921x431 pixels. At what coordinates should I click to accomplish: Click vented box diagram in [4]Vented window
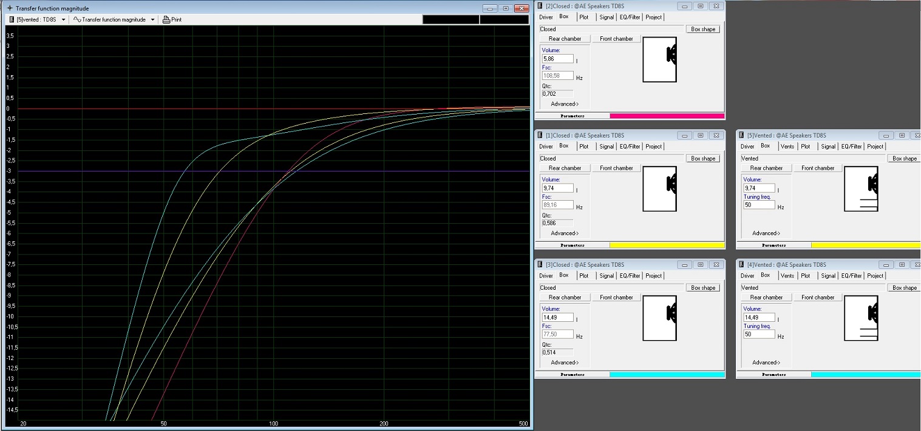tap(861, 318)
